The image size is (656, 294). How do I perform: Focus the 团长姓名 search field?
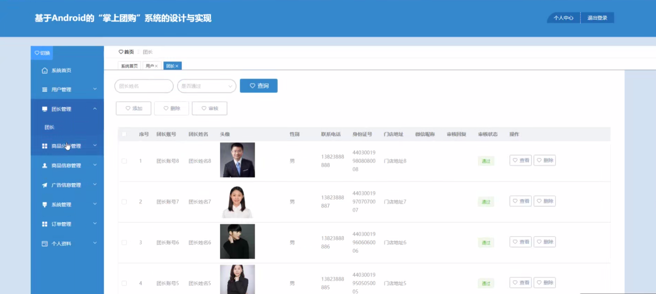pyautogui.click(x=144, y=86)
